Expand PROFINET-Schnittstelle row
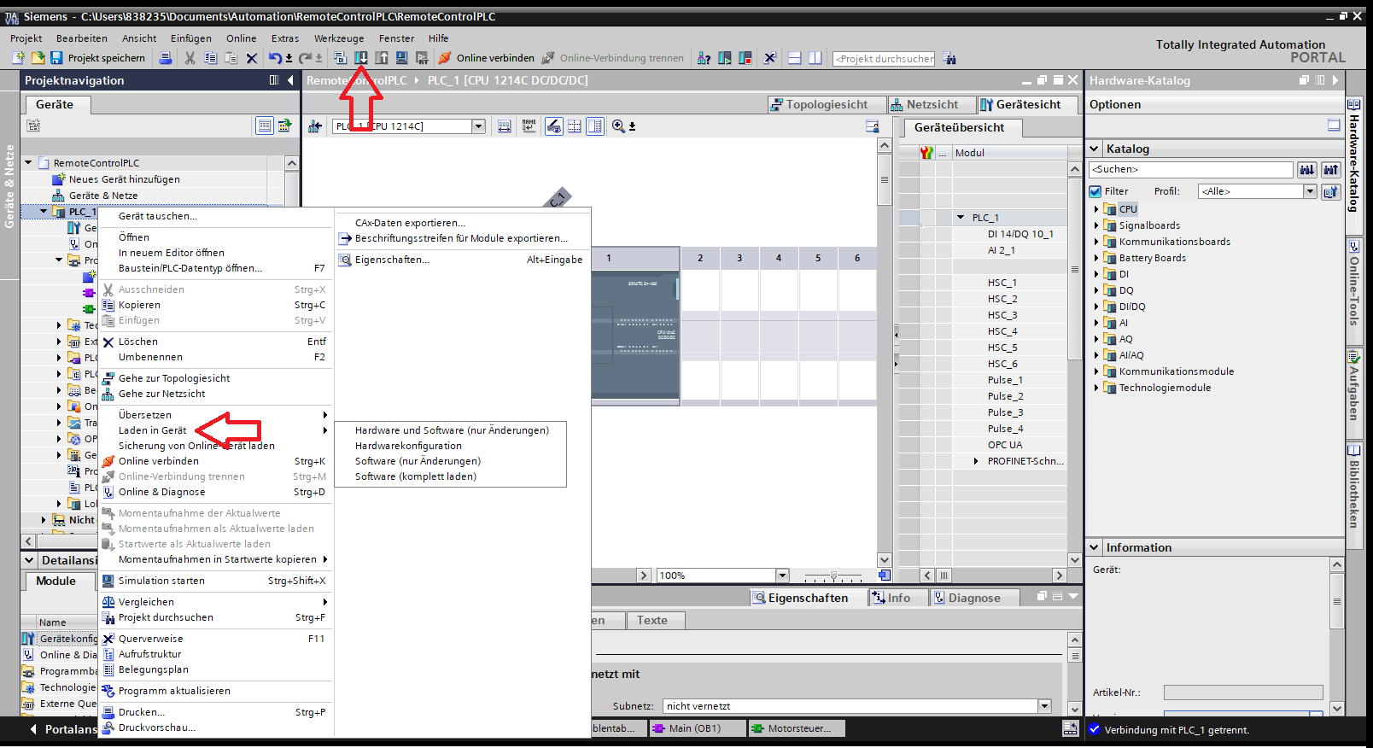Image resolution: width=1373 pixels, height=748 pixels. click(976, 461)
